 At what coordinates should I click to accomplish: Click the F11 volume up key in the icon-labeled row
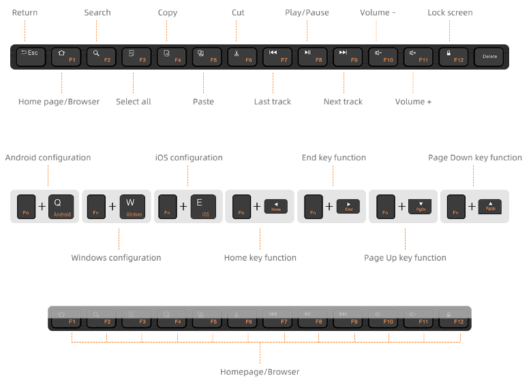pyautogui.click(x=419, y=57)
